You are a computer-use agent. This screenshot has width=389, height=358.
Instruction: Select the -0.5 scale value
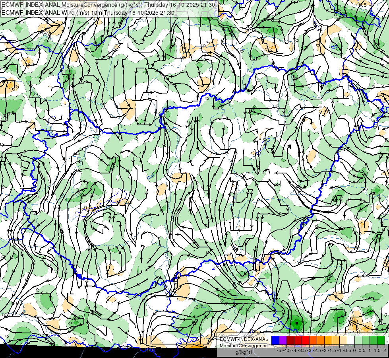coord(347,350)
